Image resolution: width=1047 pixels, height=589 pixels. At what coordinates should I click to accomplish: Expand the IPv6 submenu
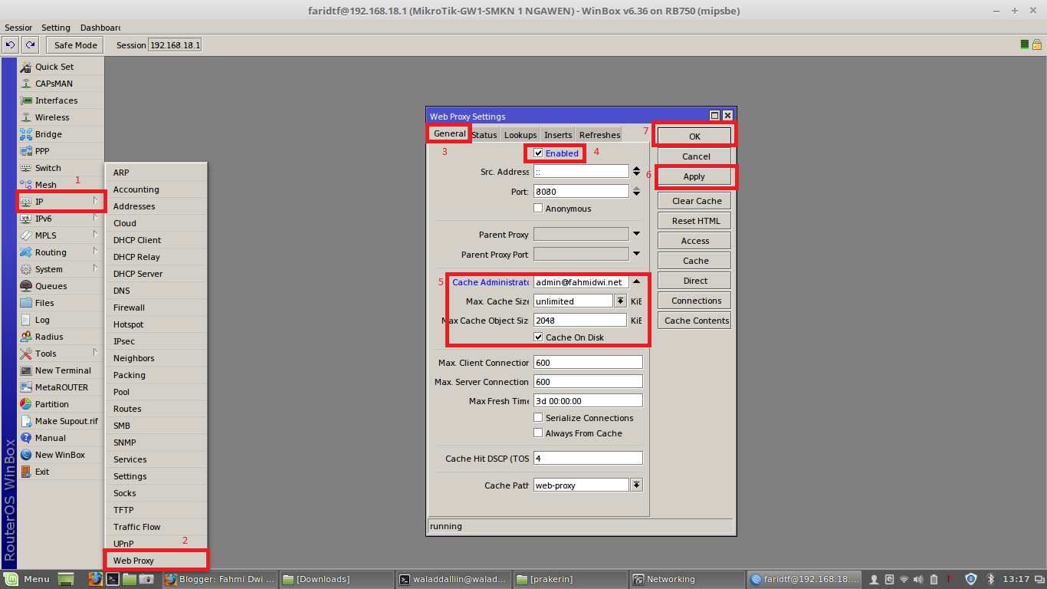[96, 218]
